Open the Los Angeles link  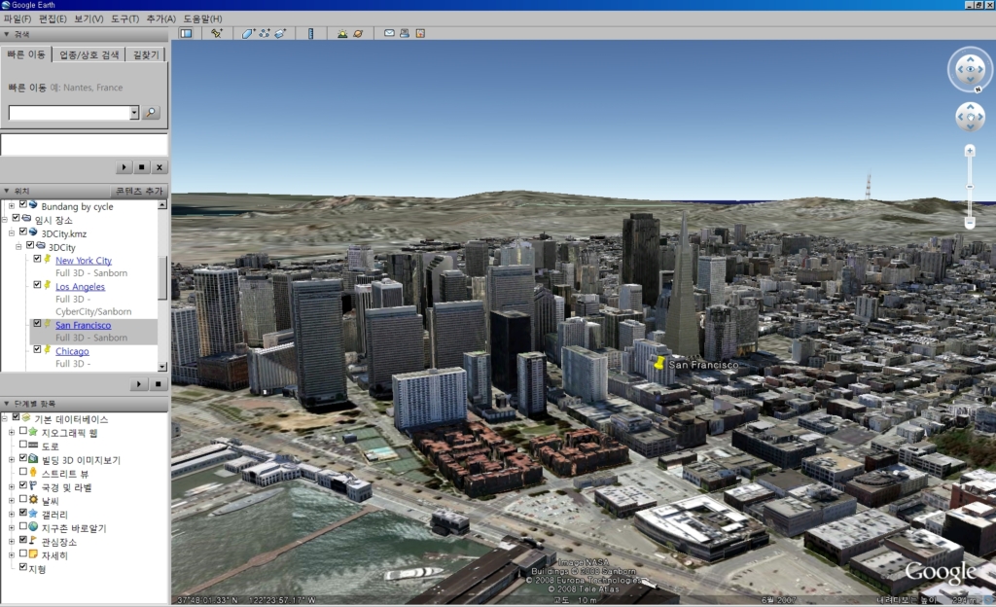coord(80,286)
